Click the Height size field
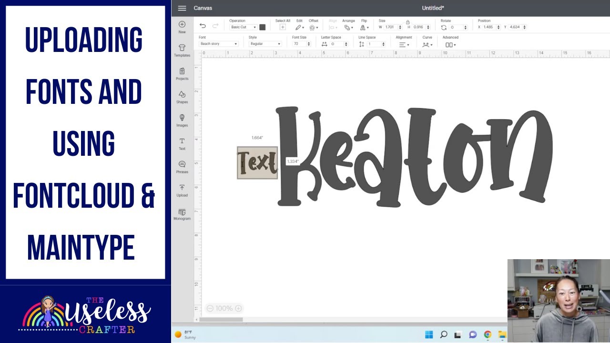 click(x=421, y=27)
